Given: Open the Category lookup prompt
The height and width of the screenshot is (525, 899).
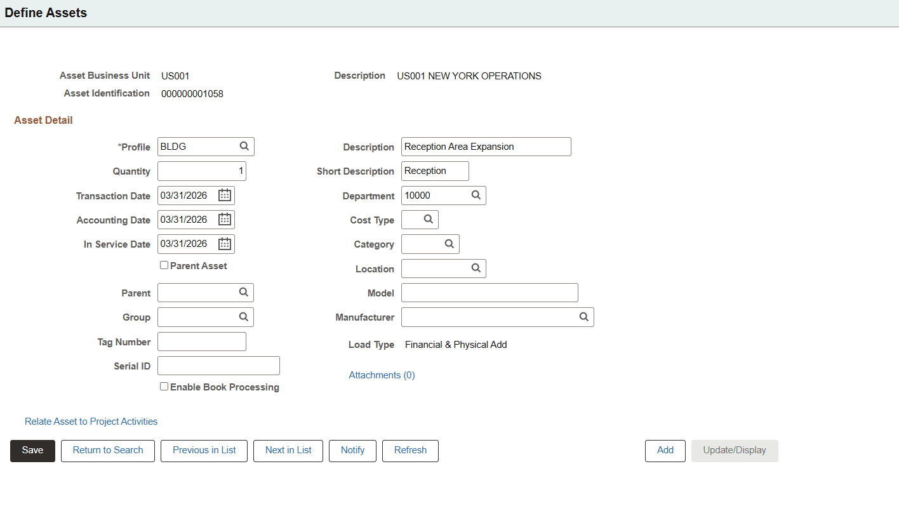Looking at the screenshot, I should pyautogui.click(x=450, y=244).
